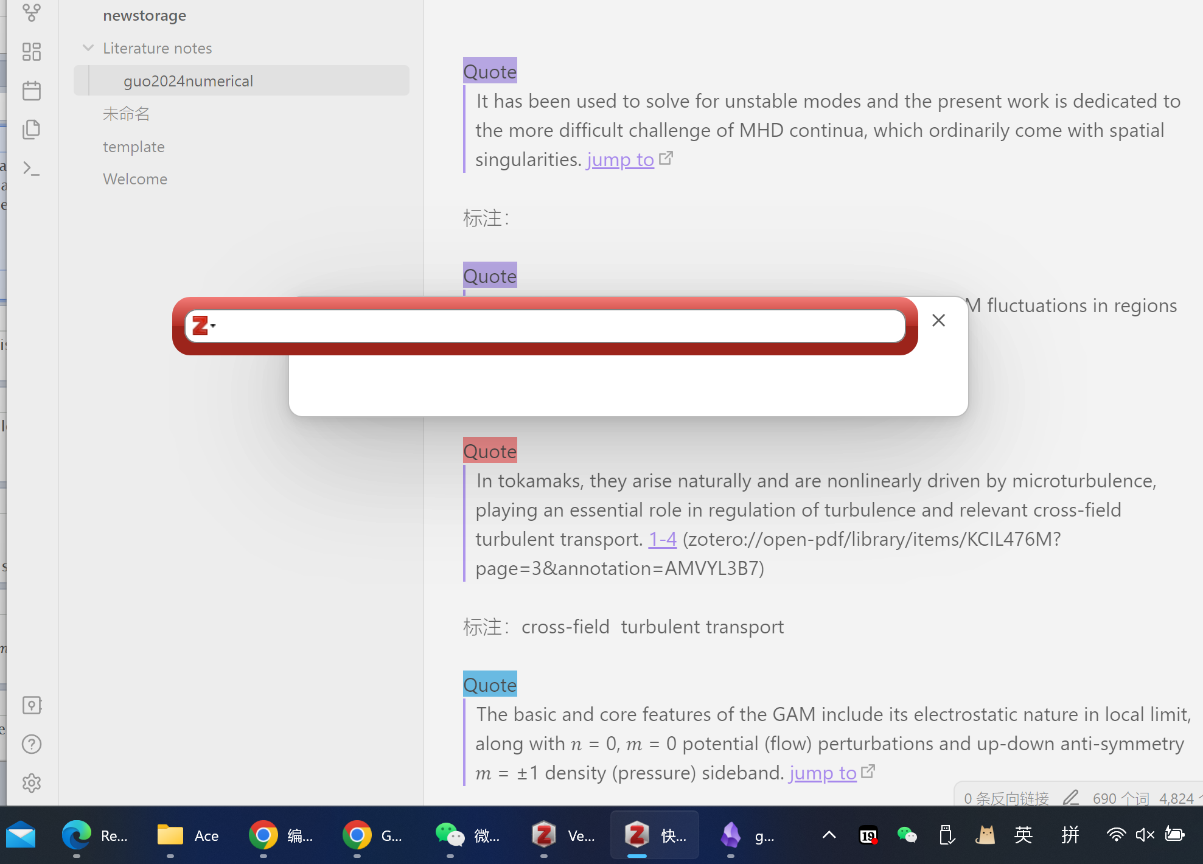Open command palette terminal icon
1203x864 pixels.
click(32, 169)
